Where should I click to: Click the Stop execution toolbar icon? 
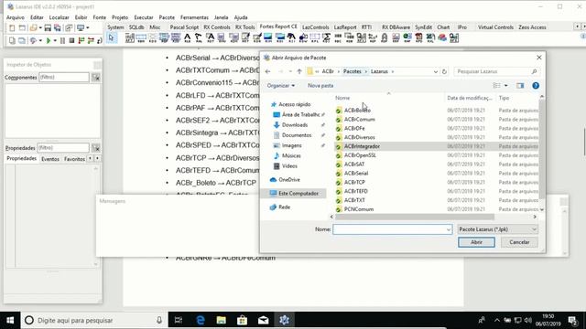click(x=71, y=40)
